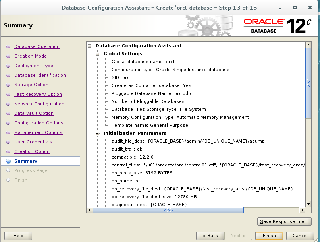Click the Back button
Viewport: 320px width, 242px height.
pos(210,236)
